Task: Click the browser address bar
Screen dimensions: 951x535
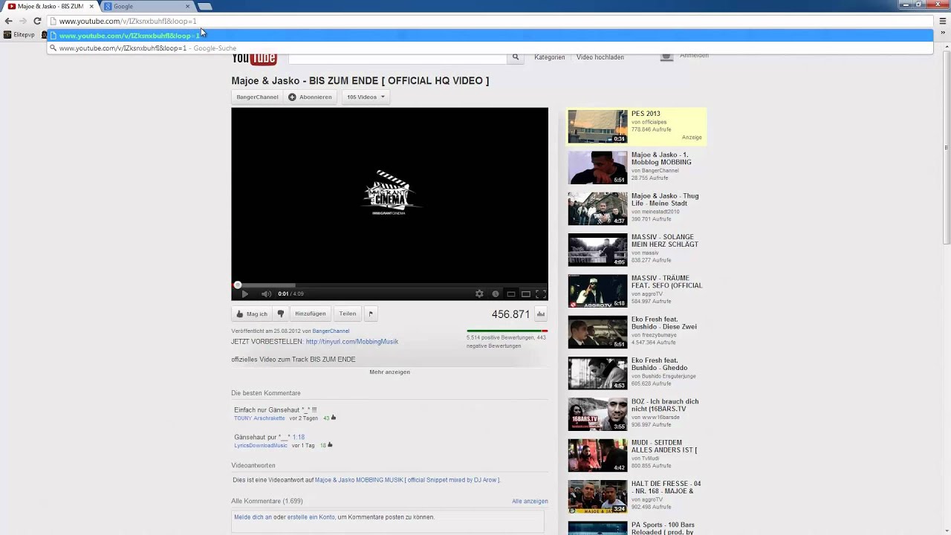Action: (x=490, y=21)
